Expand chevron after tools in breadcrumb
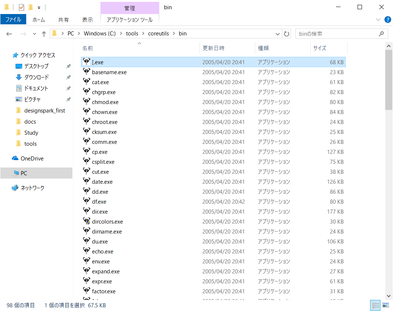The width and height of the screenshot is (393, 311). [x=143, y=34]
